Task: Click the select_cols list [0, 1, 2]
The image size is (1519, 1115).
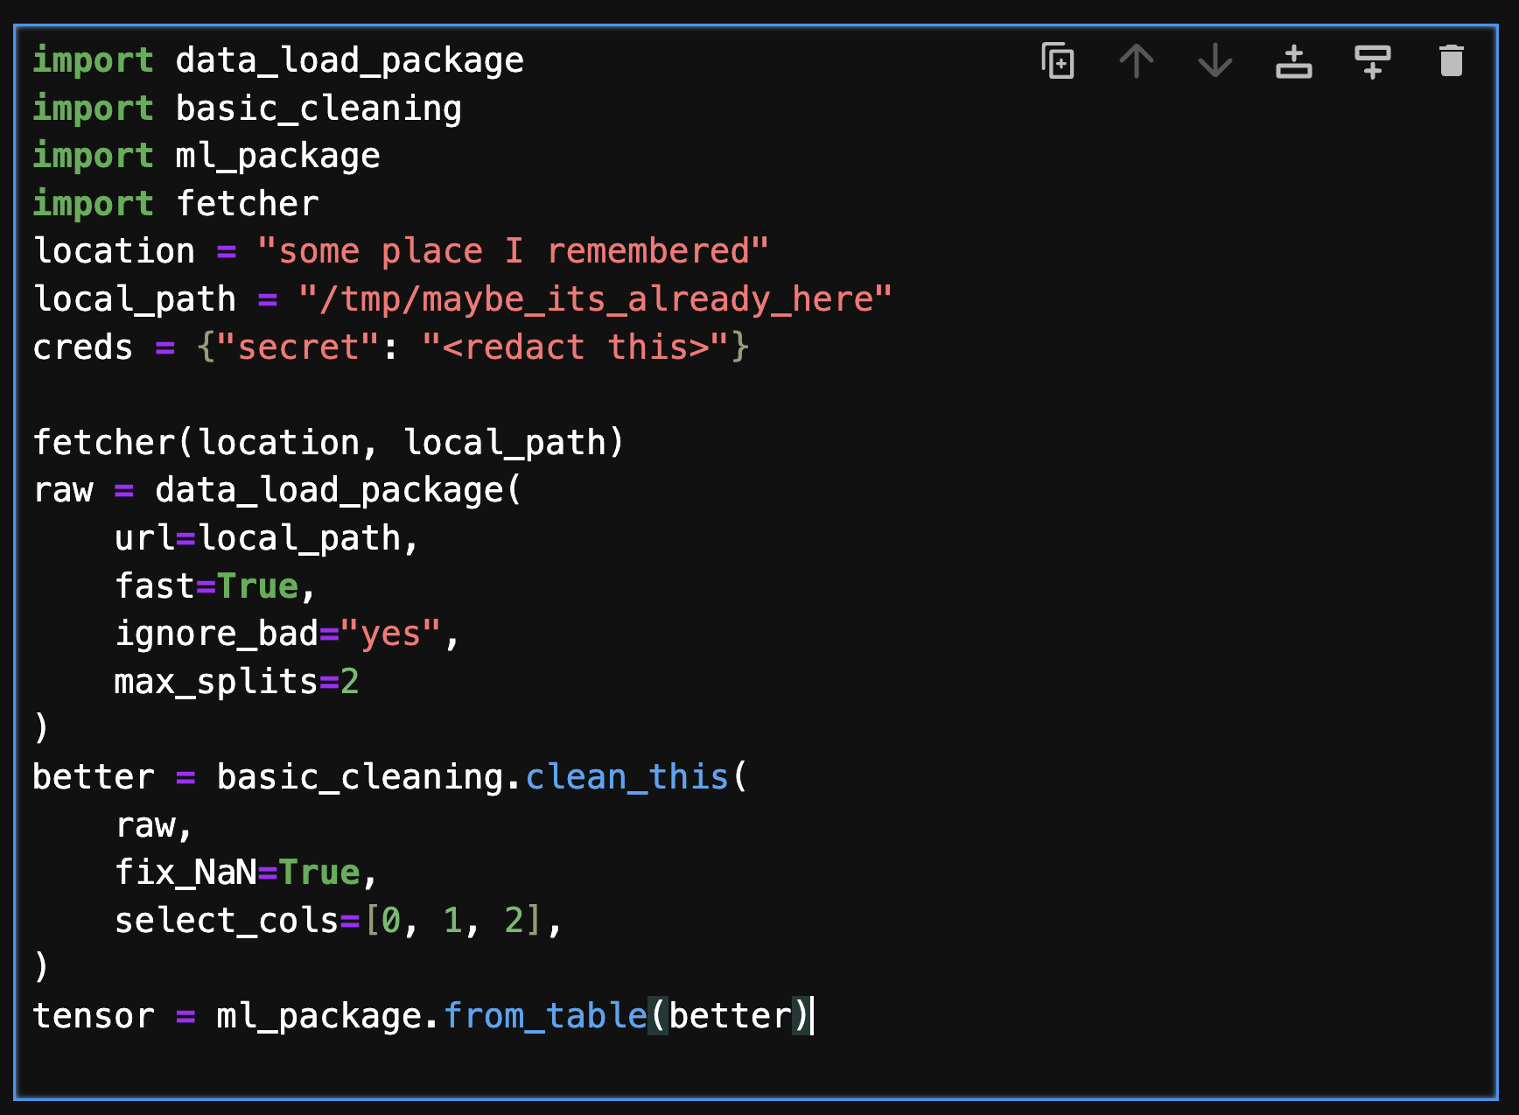Action: pos(451,921)
